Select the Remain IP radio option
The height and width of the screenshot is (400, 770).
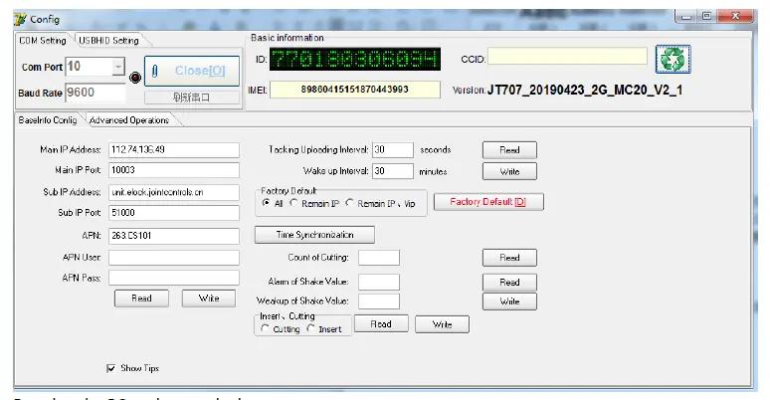pos(293,203)
